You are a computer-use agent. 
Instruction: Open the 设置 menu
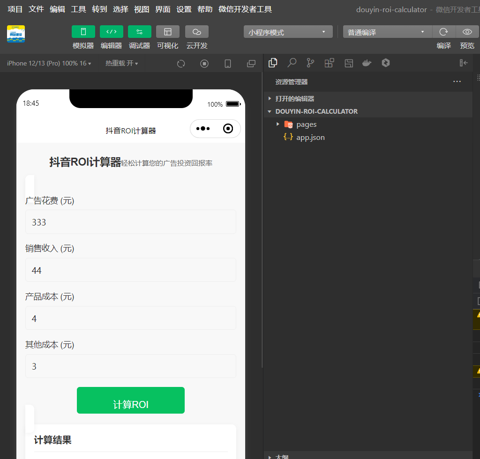pos(184,9)
